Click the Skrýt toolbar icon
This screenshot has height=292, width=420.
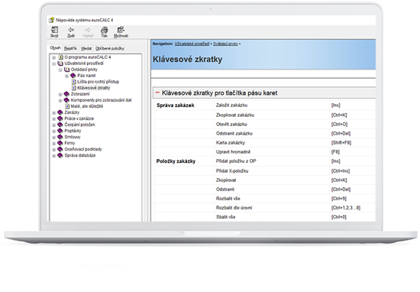[54, 30]
